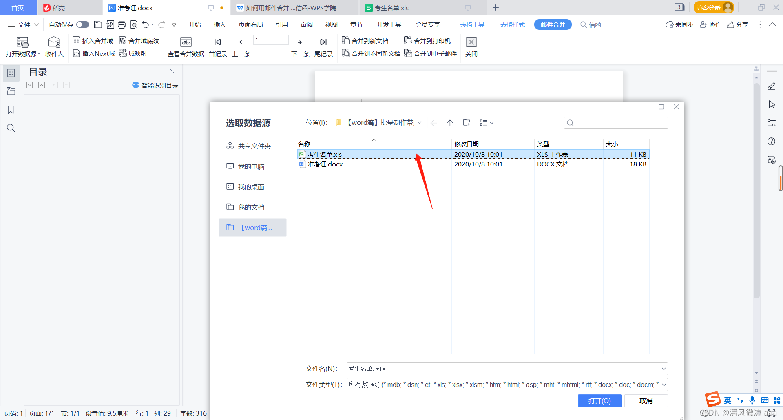783x420 pixels.
Task: Insert a merge field with 插入合并域
Action: tap(93, 40)
